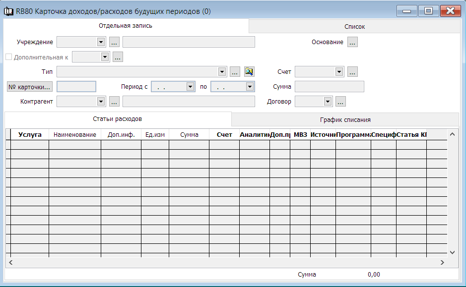
Task: Click ellipsis button beside Дополнительная к
Action: pos(118,57)
